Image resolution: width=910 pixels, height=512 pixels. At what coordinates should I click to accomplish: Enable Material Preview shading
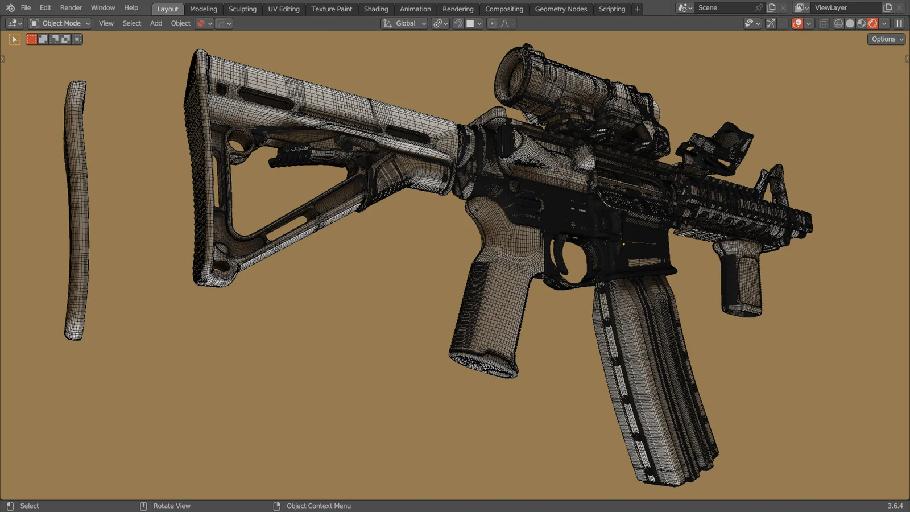click(862, 23)
